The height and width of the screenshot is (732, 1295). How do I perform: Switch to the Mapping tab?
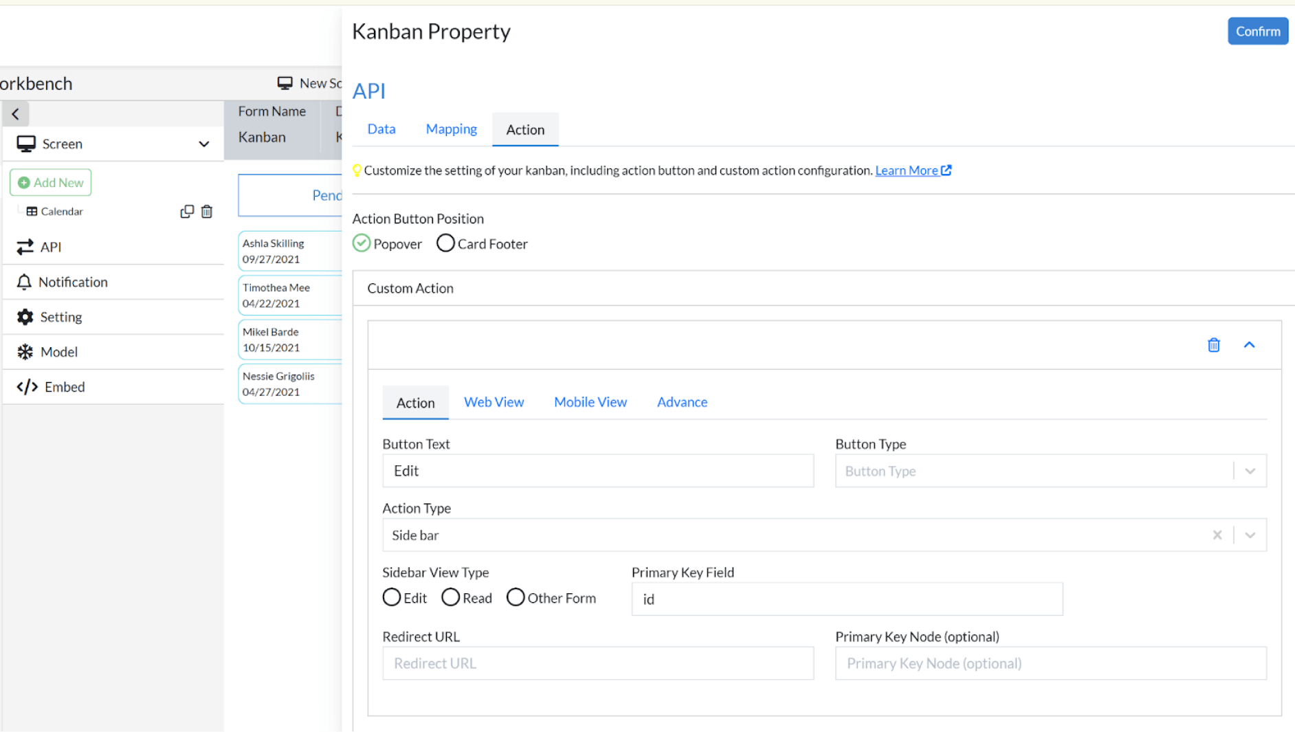pyautogui.click(x=451, y=129)
